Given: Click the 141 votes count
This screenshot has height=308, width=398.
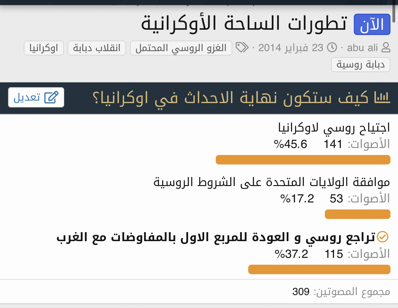Looking at the screenshot, I should 333,144.
